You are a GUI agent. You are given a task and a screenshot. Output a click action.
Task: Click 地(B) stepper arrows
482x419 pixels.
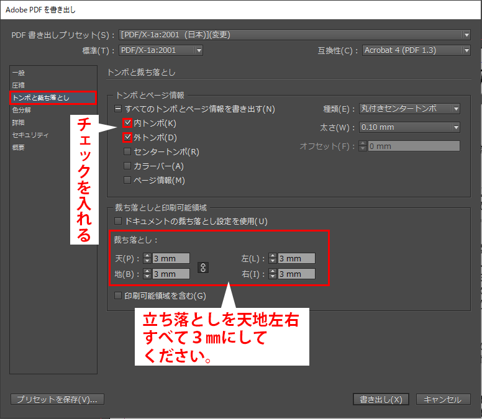click(x=147, y=274)
